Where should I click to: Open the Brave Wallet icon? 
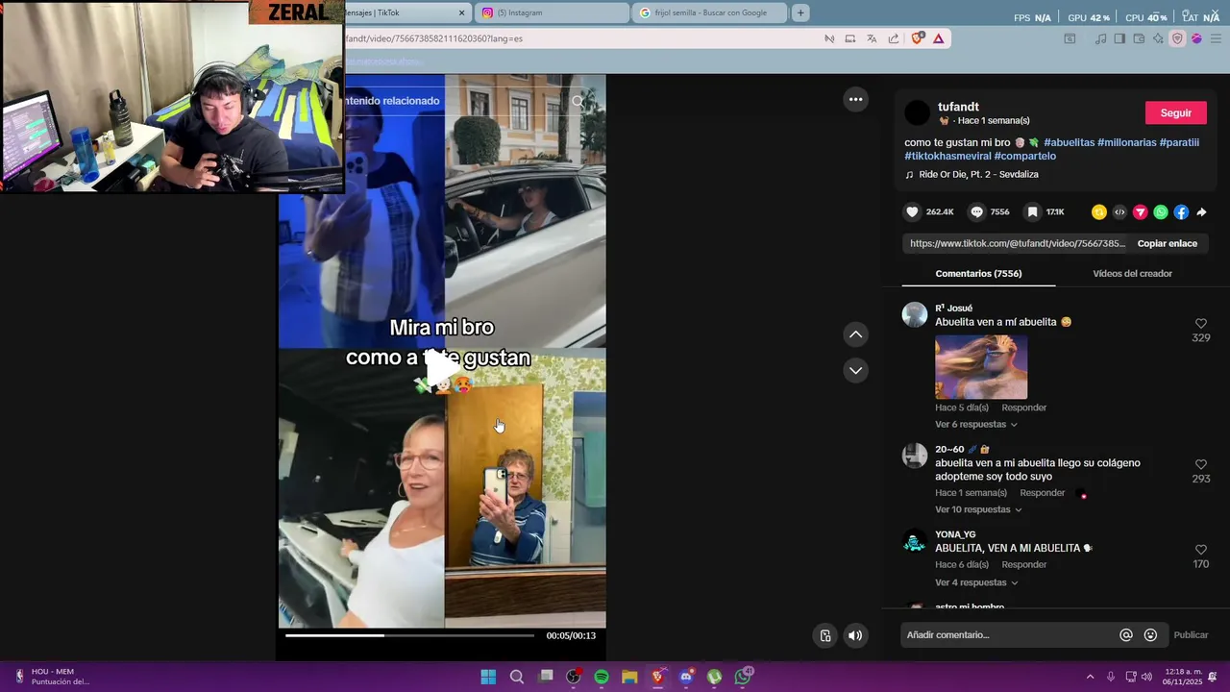tap(1139, 38)
